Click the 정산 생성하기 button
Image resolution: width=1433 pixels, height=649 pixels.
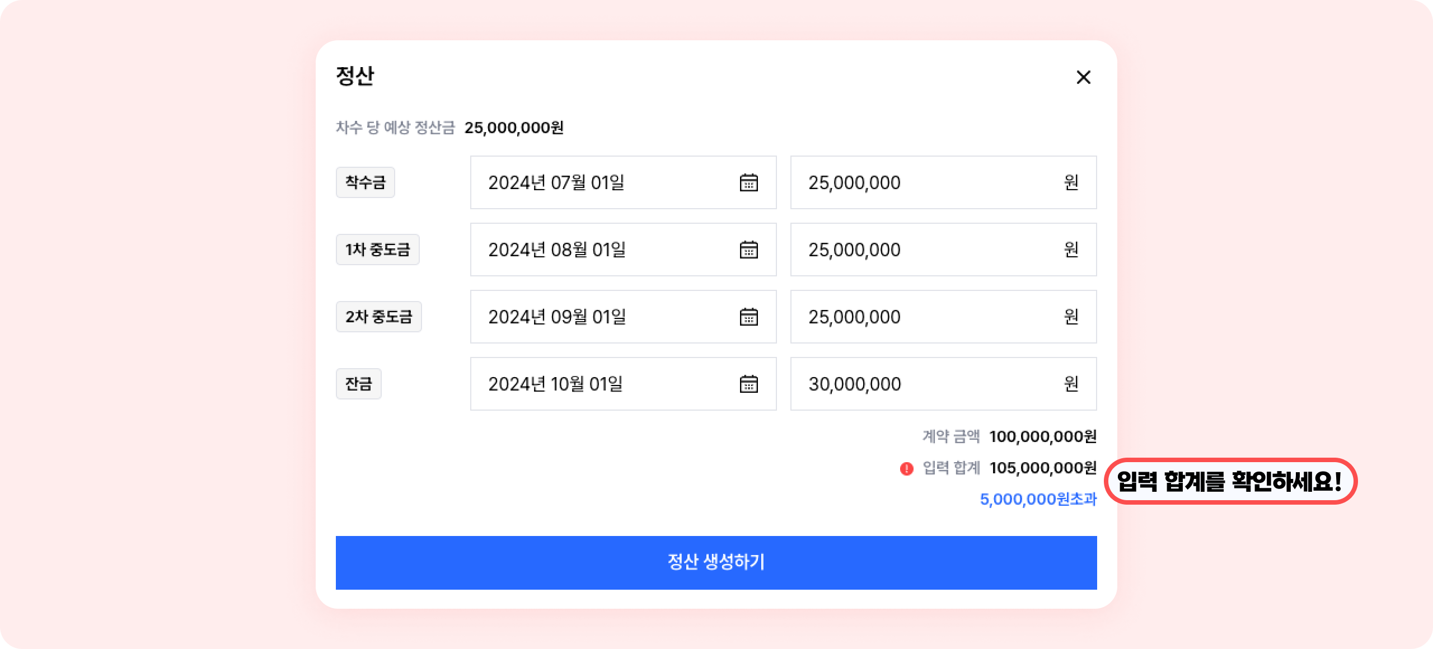click(x=716, y=562)
